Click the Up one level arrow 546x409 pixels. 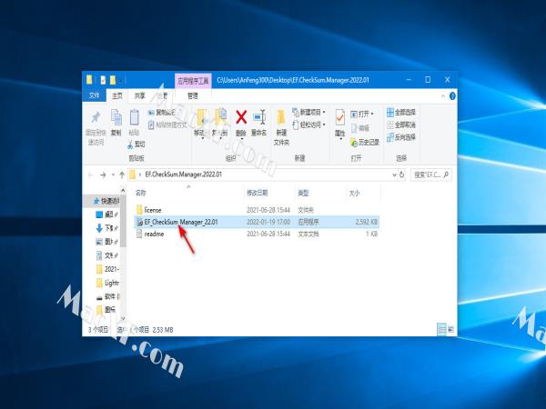(x=120, y=174)
